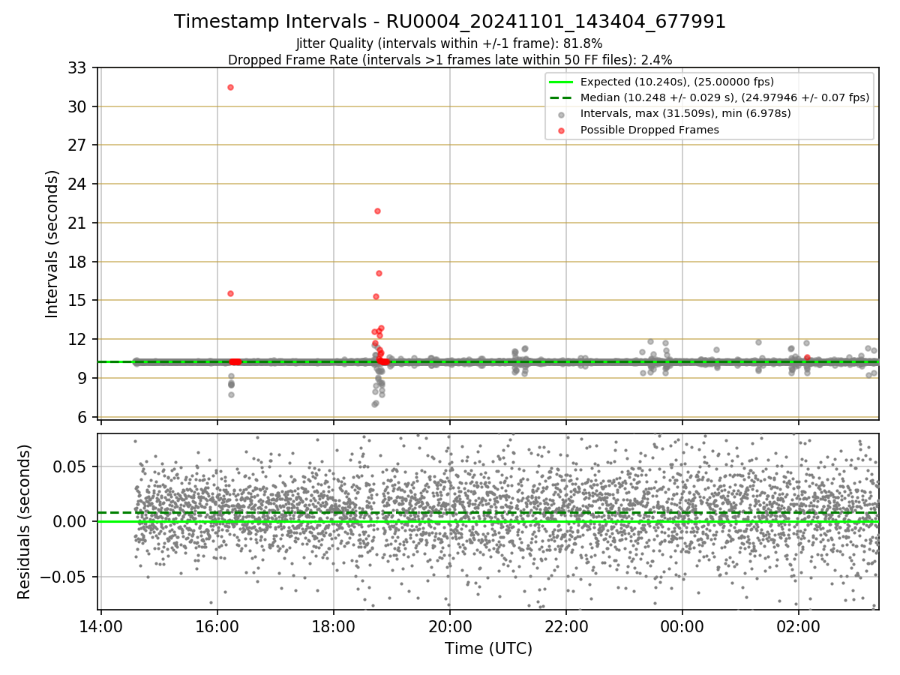Click the '02:00' x-axis tick label
Viewport: 900px width, 675px height.
pyautogui.click(x=798, y=627)
